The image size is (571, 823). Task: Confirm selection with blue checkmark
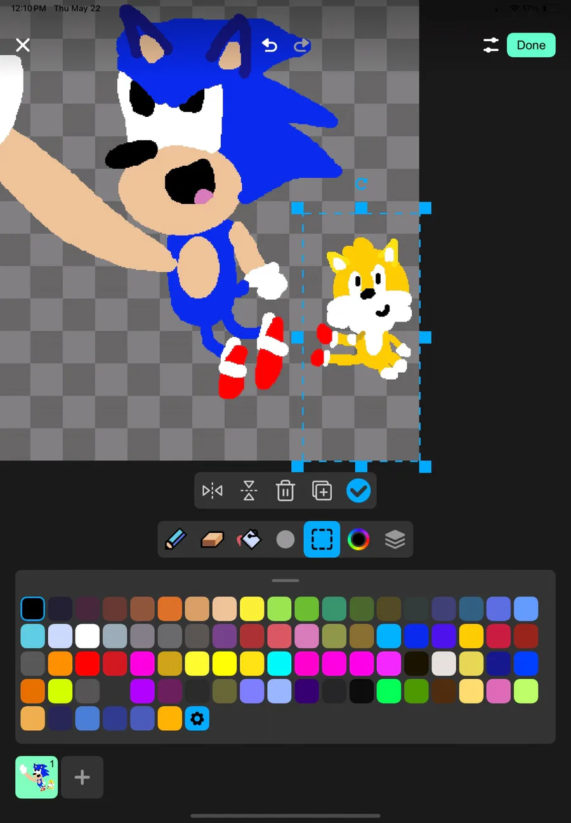358,491
